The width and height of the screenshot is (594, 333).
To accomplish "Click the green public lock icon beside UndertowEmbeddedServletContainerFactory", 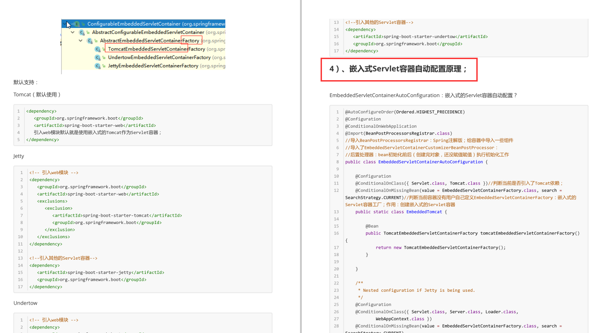I will pyautogui.click(x=104, y=57).
